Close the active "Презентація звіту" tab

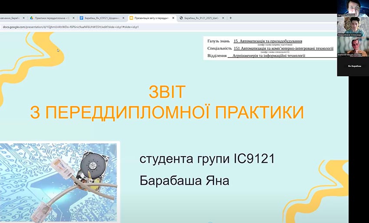click(174, 18)
